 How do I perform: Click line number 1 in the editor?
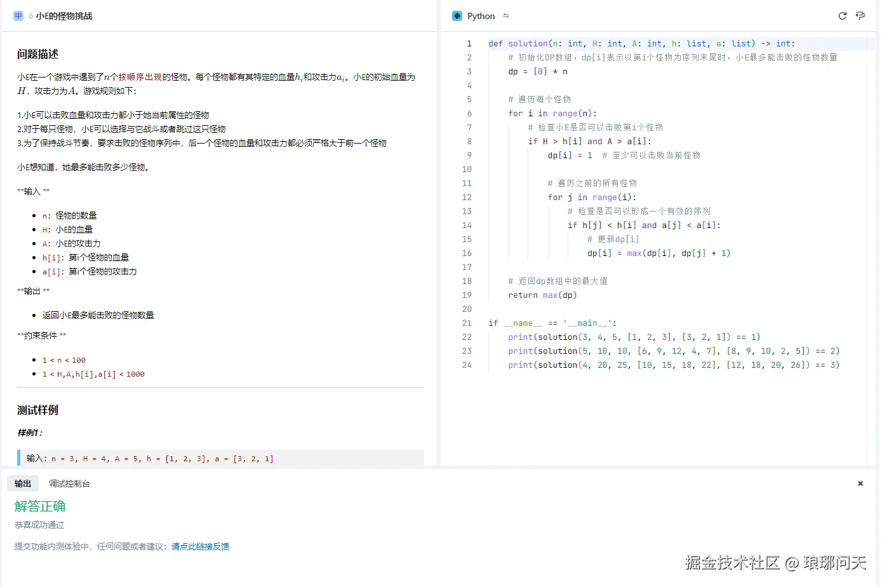click(469, 43)
